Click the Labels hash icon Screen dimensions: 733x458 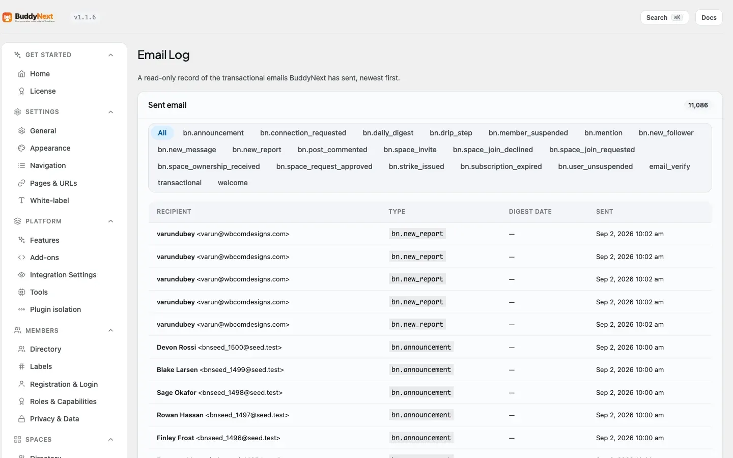(x=21, y=366)
